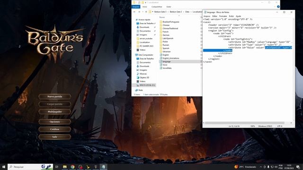Select the German folder
The height and width of the screenshot is (170, 303).
166,35
